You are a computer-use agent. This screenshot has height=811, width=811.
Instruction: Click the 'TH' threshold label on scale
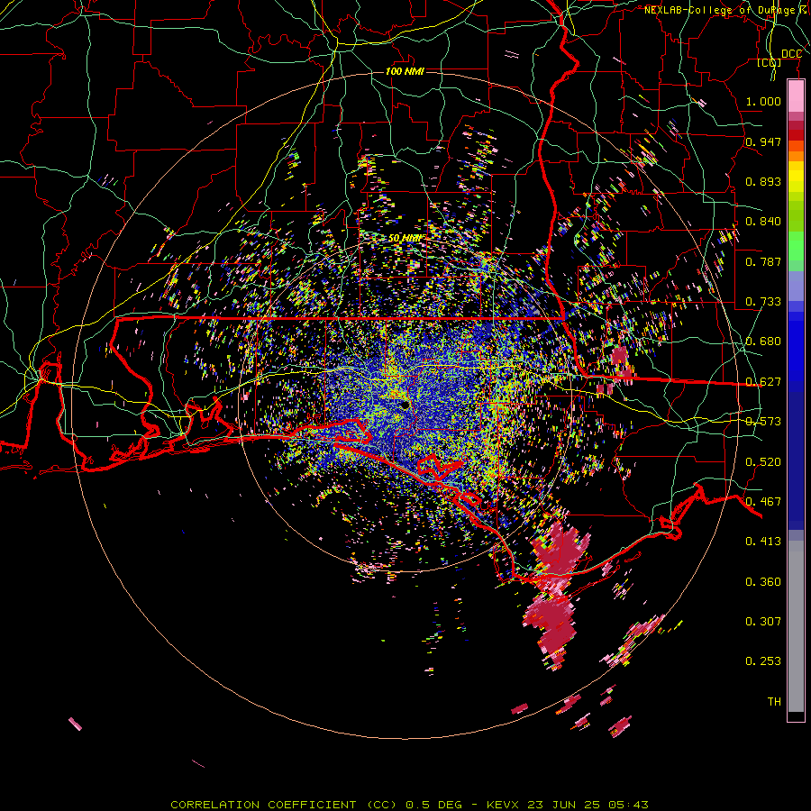point(774,702)
